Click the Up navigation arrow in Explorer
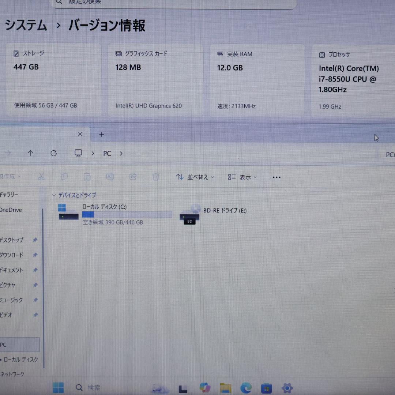This screenshot has height=395, width=395. tap(30, 153)
